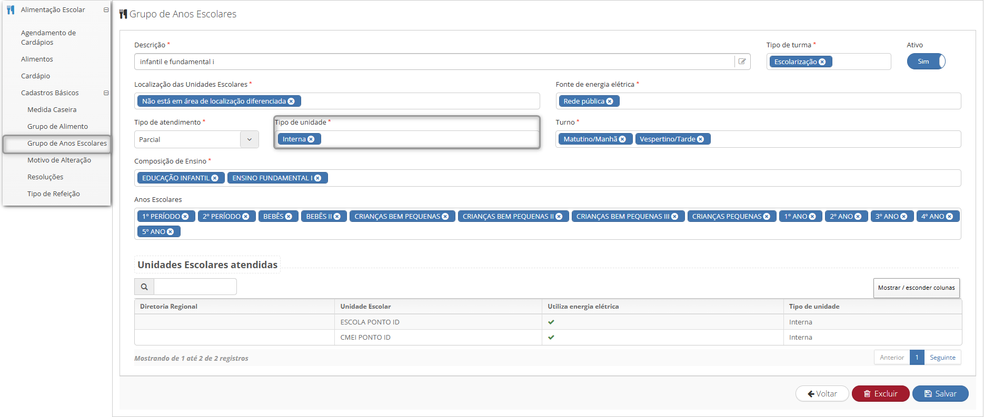Screen dimensions: 984x417
Task: Remove the Interna unit type tag
Action: point(311,139)
